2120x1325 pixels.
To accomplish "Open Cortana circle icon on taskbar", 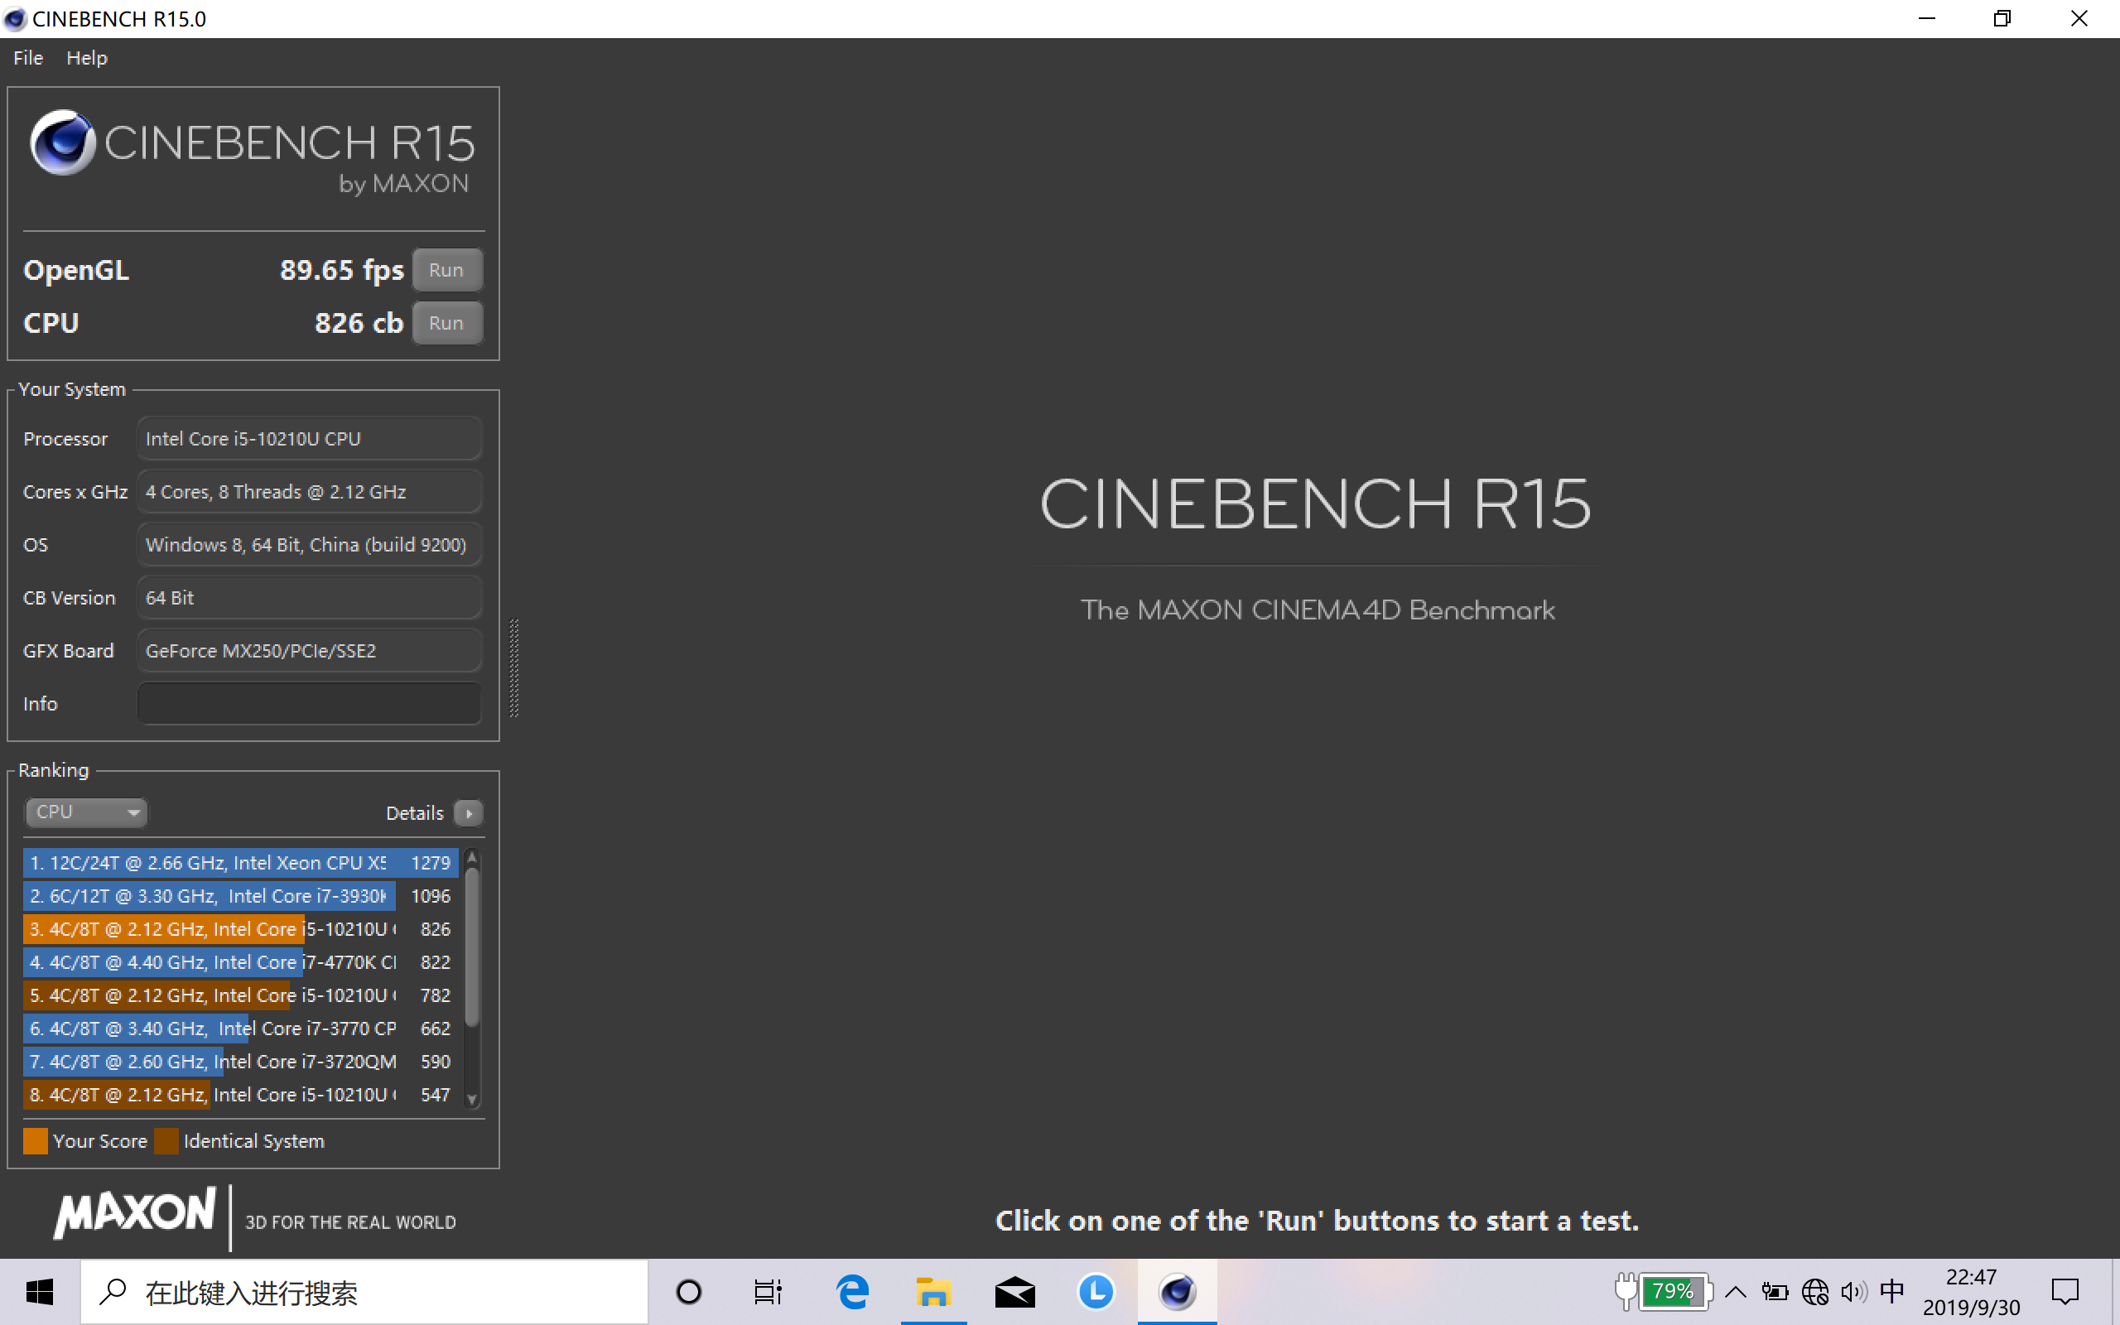I will (688, 1292).
